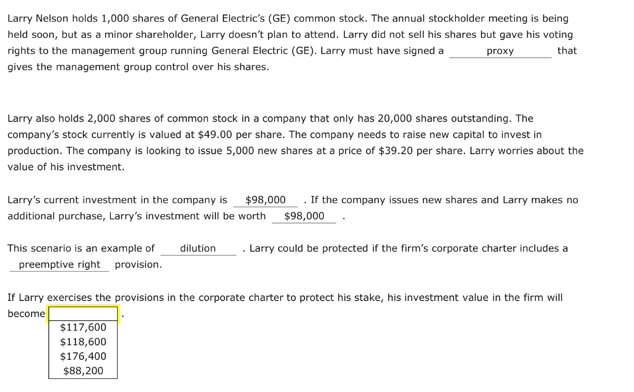This screenshot has height=392, width=634.
Task: Pick the $176,400 dropdown option
Action: 83,357
